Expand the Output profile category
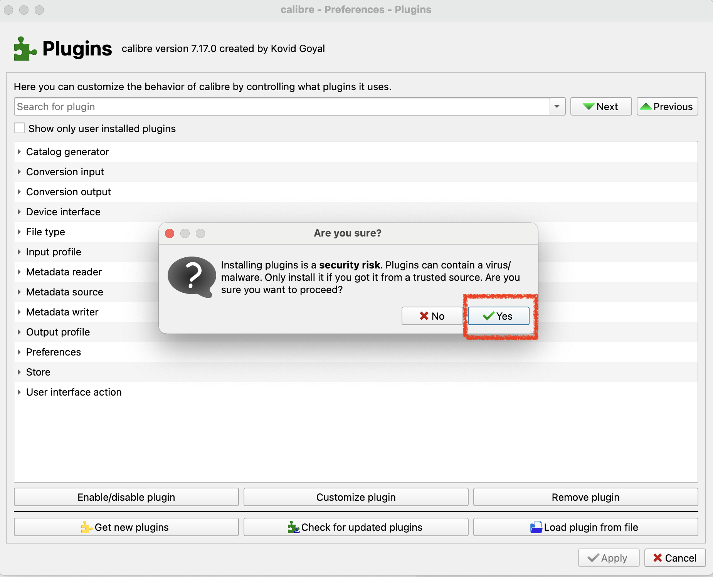 19,332
